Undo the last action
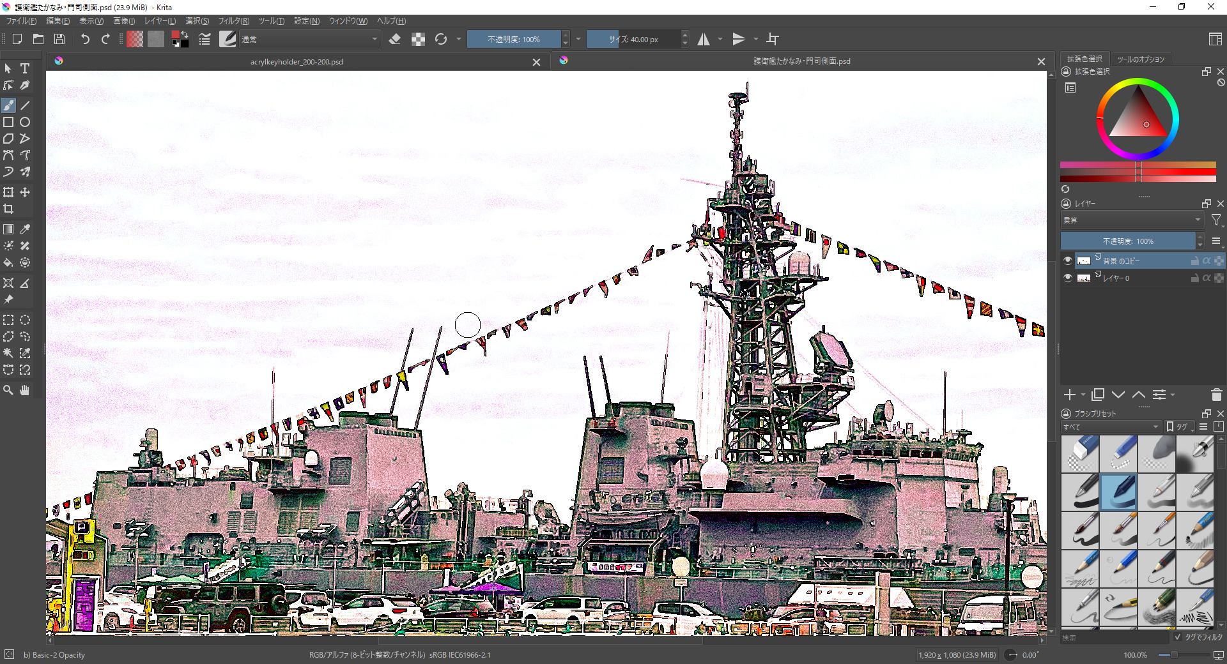 [x=84, y=39]
